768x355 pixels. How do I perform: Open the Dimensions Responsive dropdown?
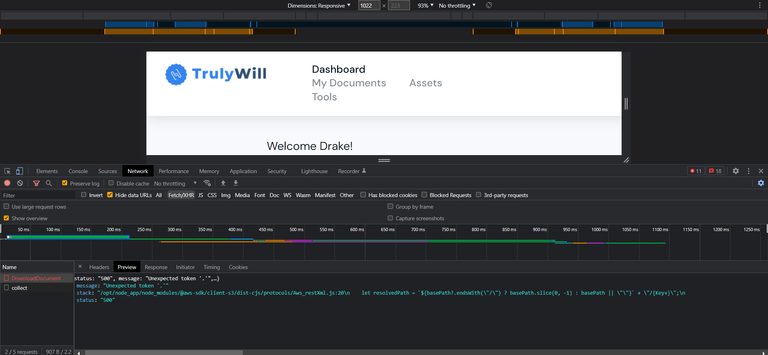319,6
